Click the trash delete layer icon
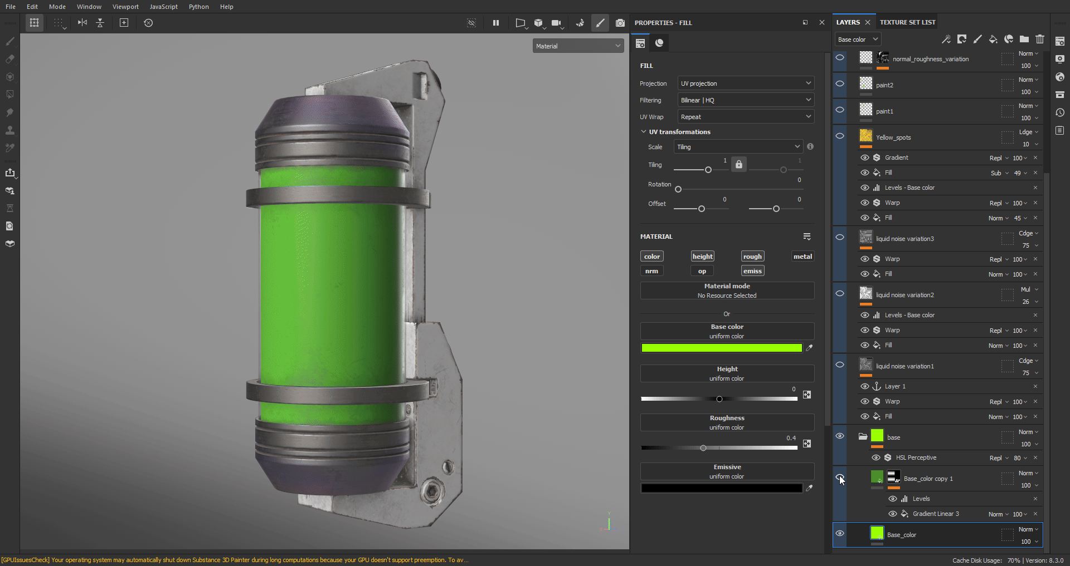 click(x=1040, y=39)
